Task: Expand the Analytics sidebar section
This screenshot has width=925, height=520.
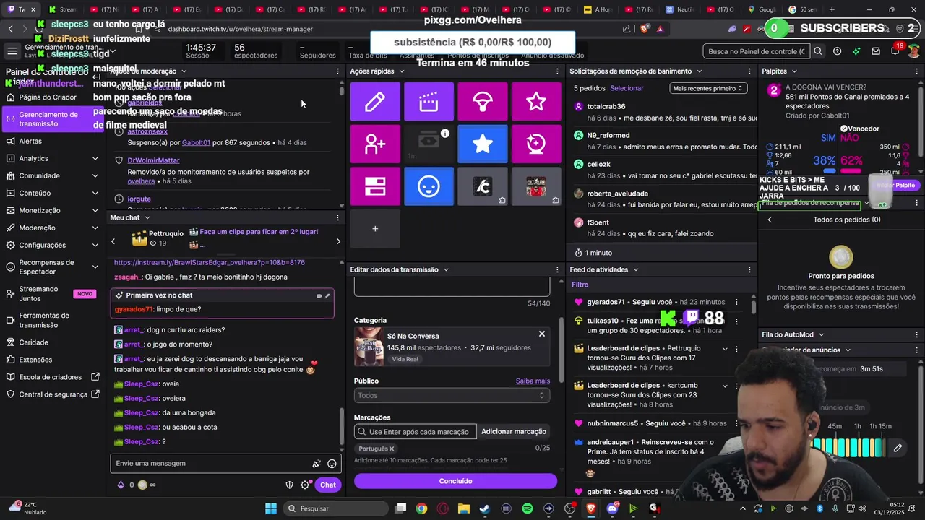Action: pos(95,158)
